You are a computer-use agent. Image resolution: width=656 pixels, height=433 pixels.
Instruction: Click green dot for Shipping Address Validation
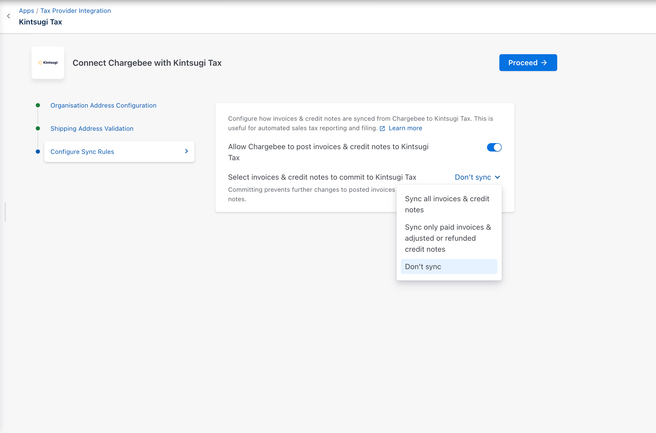click(x=38, y=128)
